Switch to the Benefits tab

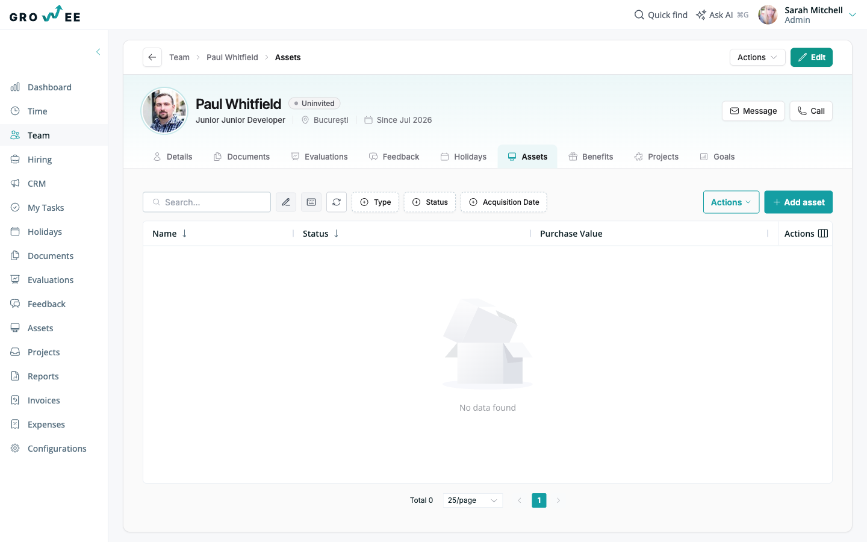[x=591, y=157]
